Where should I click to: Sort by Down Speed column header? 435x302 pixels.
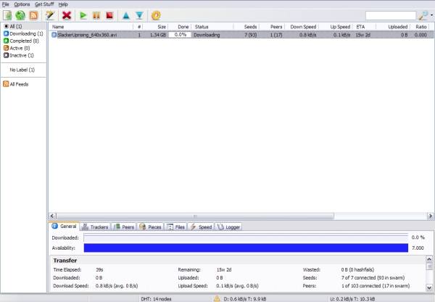coord(302,27)
